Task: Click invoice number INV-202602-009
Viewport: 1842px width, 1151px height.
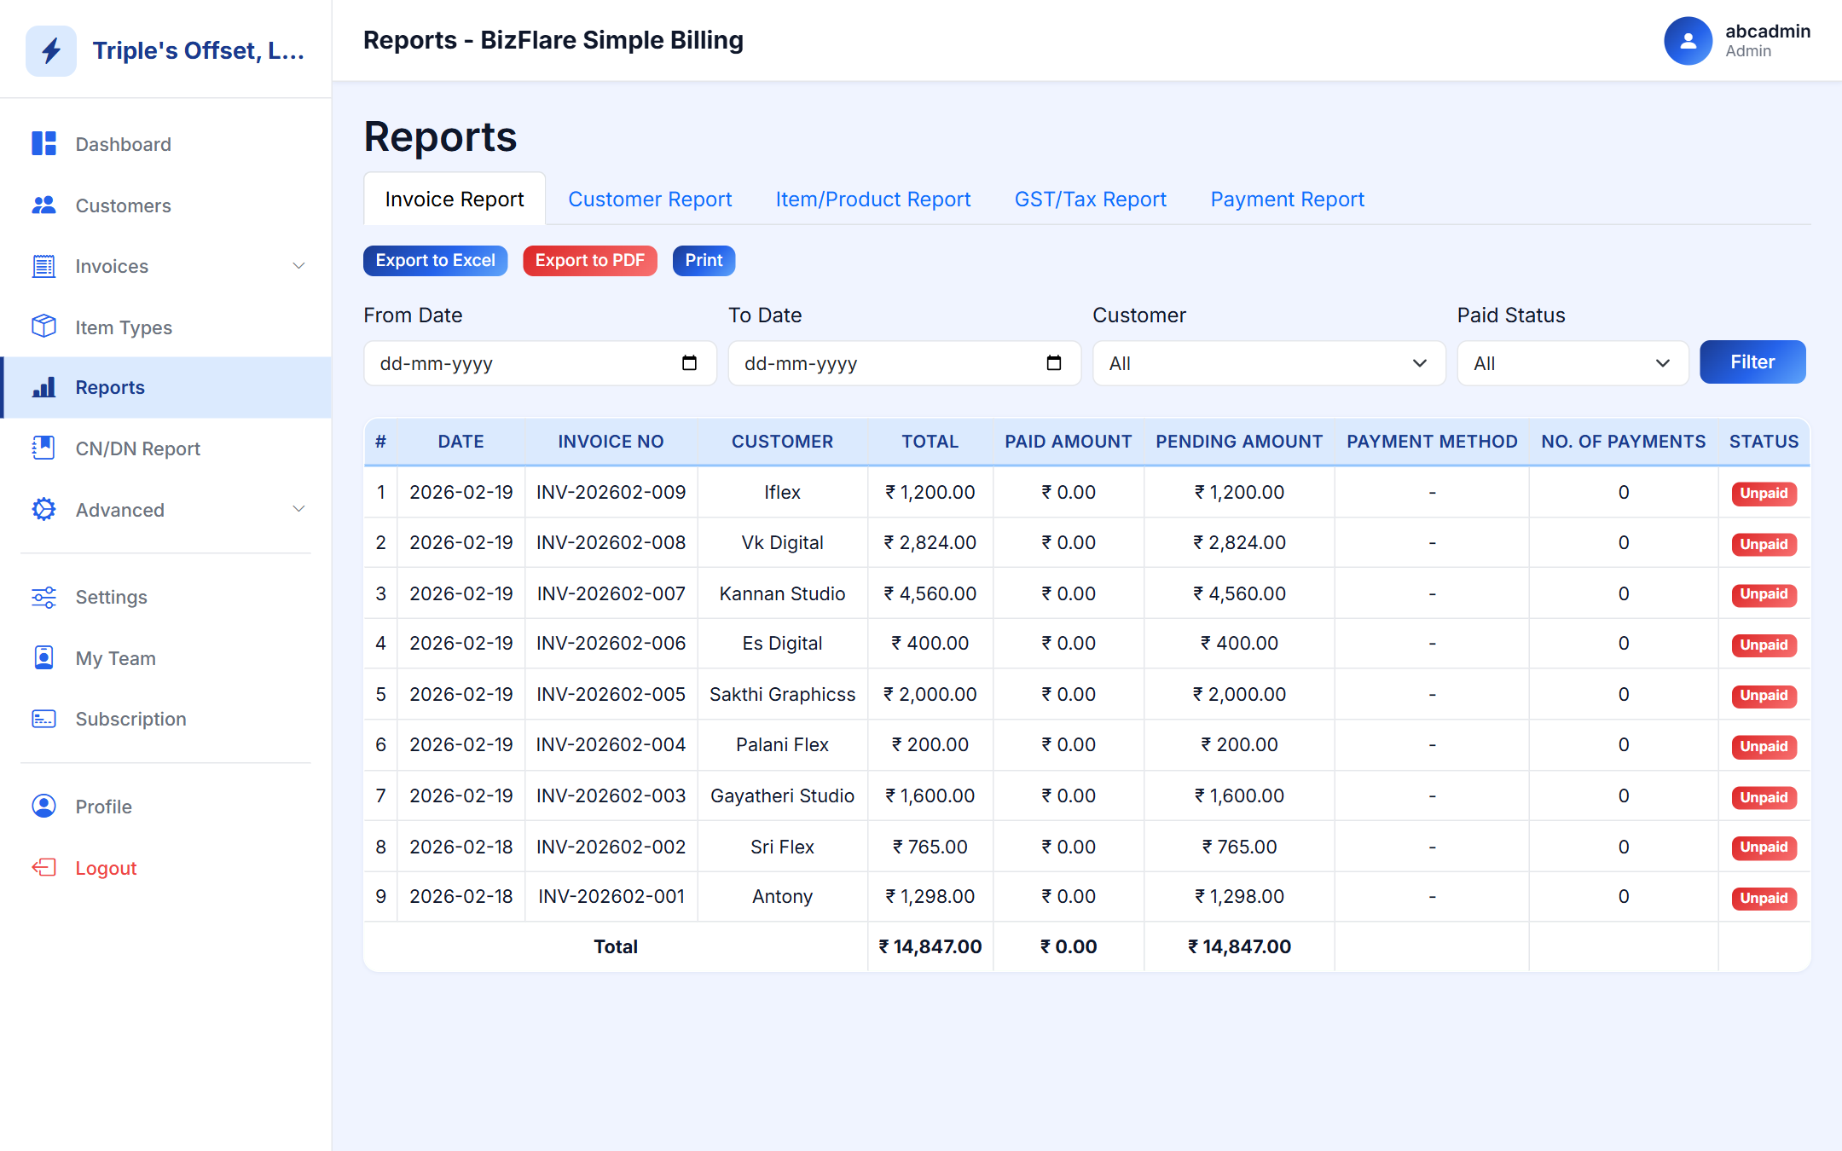Action: click(x=611, y=492)
